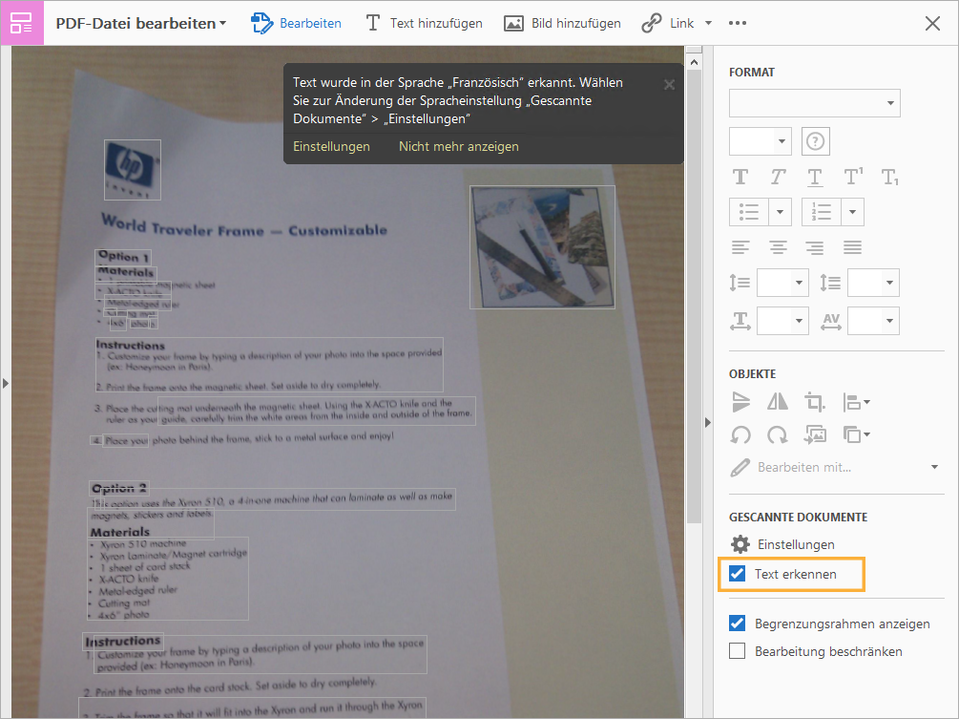The image size is (959, 719).
Task: Click the font help question mark icon
Action: pyautogui.click(x=815, y=141)
